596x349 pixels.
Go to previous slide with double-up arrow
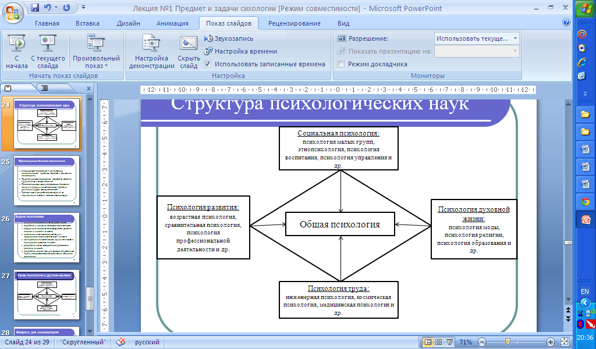(568, 310)
